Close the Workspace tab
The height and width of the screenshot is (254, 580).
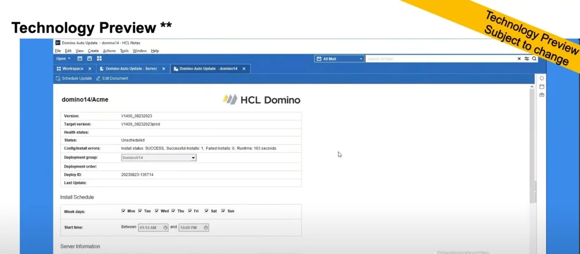89,69
